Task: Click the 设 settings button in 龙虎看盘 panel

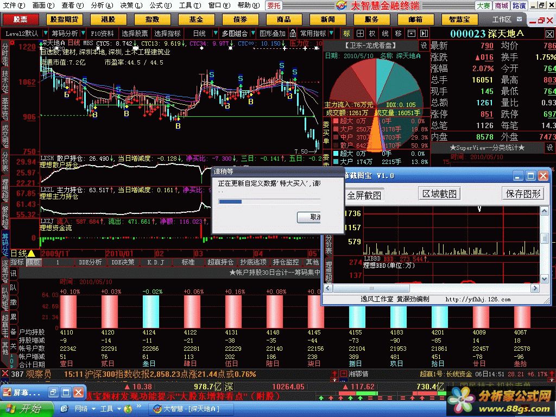Action: [x=424, y=46]
